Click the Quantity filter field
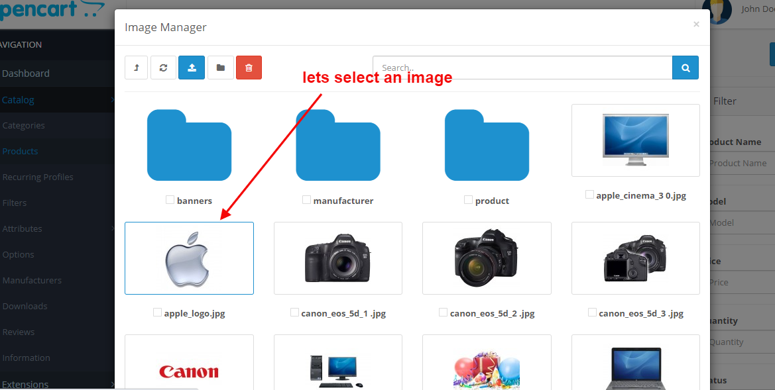This screenshot has width=775, height=390. pyautogui.click(x=743, y=342)
